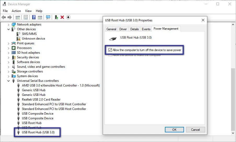Expand the Network adapters node
236x142 pixels.
[x=9, y=24]
